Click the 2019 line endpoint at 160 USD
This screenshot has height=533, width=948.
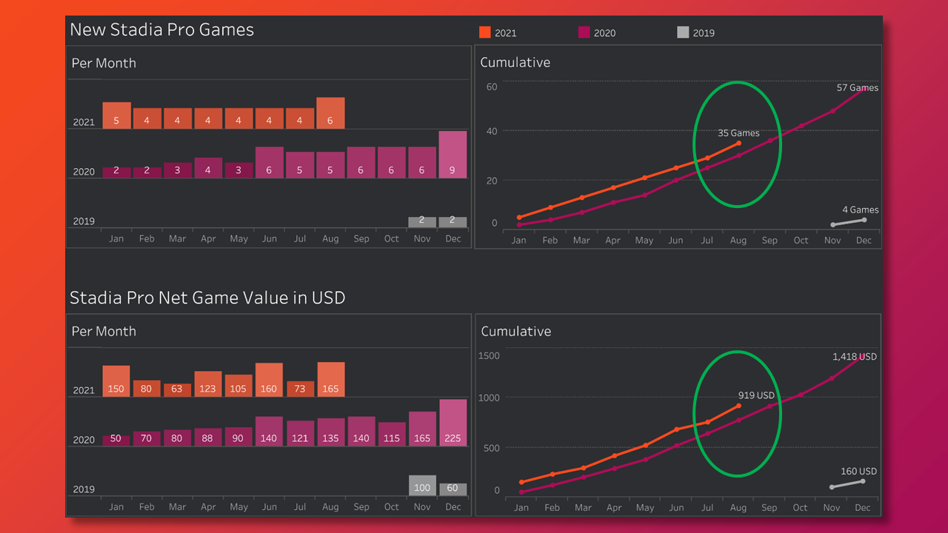863,481
